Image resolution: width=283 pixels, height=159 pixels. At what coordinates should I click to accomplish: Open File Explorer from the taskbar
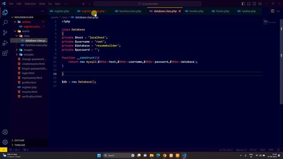(x=152, y=155)
